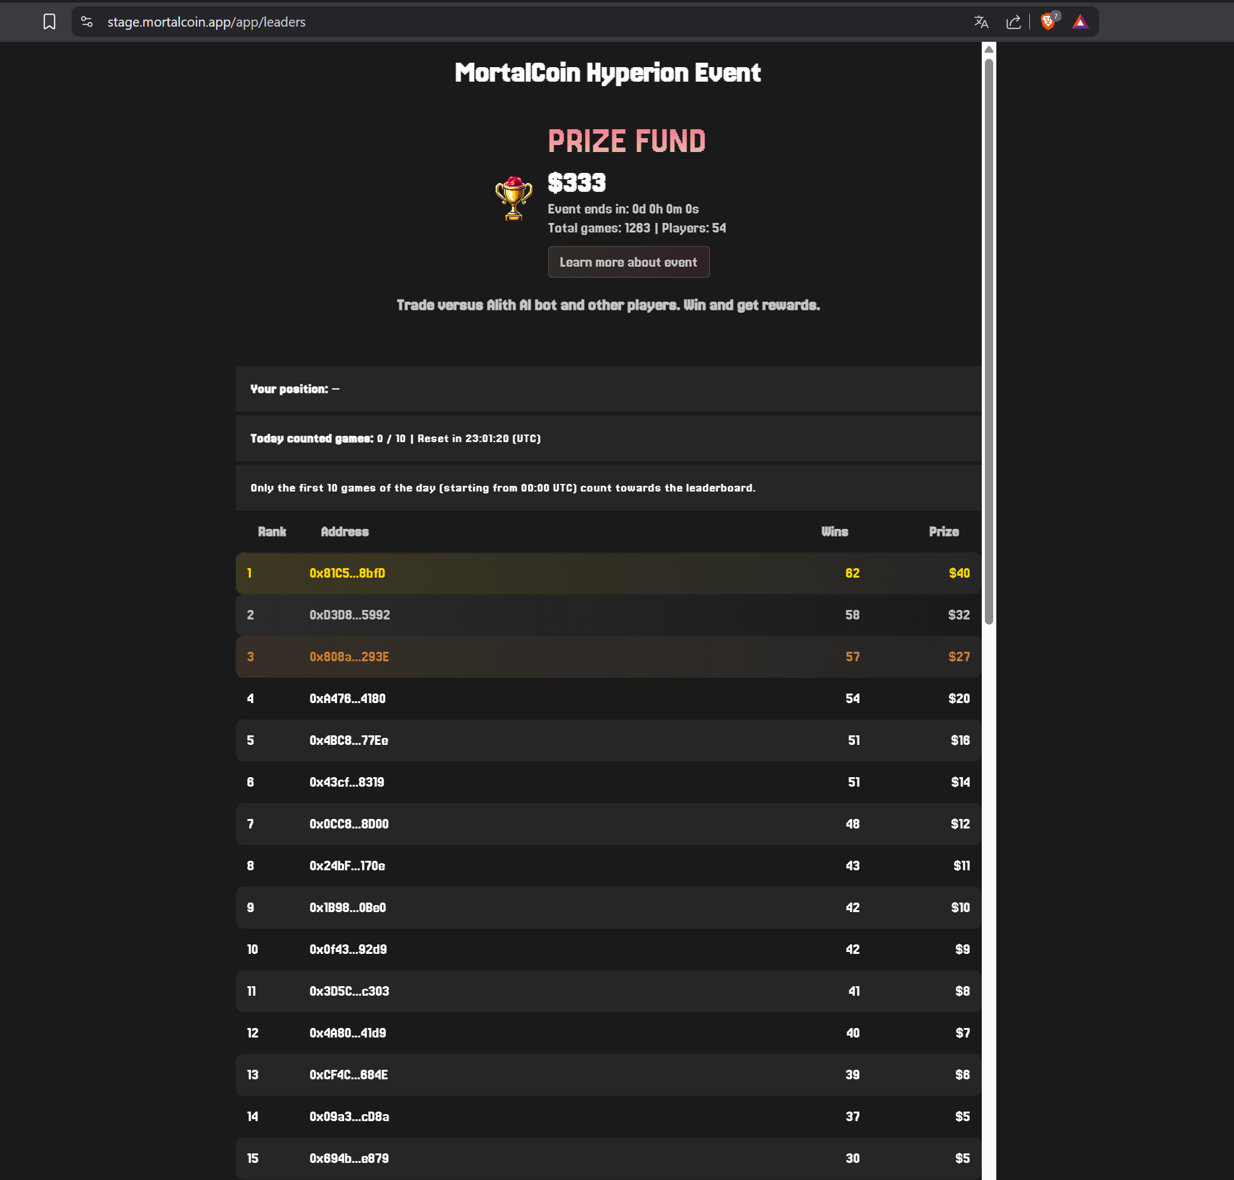Select rank 1 row address 0x81C5...8bfD
Image resolution: width=1234 pixels, height=1180 pixels.
tap(347, 573)
